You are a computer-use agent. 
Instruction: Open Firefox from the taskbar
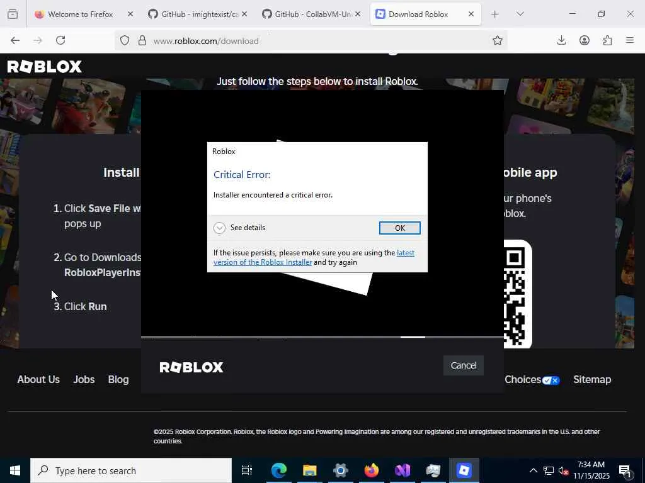[x=372, y=470]
